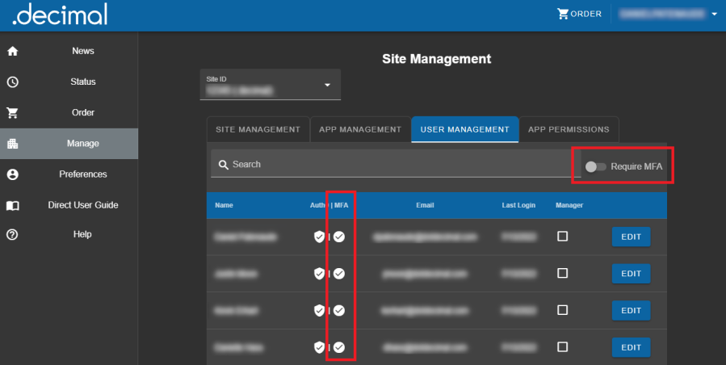Check the Manager checkbox in second user row
726x365 pixels.
[x=563, y=273]
